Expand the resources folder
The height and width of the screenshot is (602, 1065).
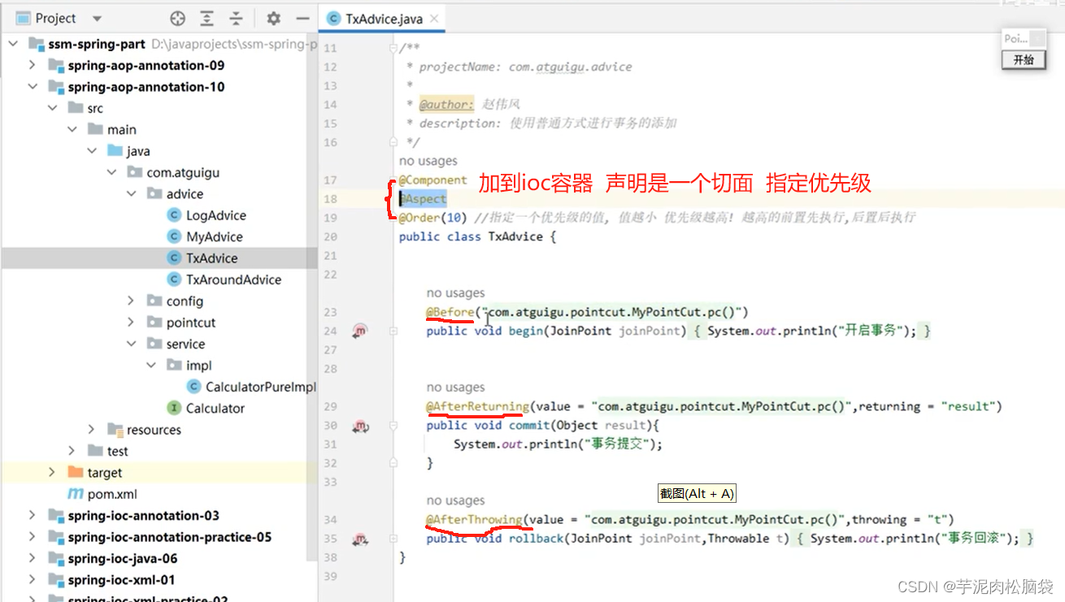click(x=92, y=430)
